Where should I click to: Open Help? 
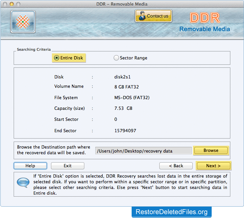tap(30, 166)
